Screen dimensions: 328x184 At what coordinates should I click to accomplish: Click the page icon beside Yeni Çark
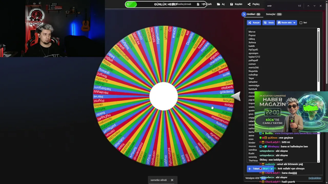198,4
